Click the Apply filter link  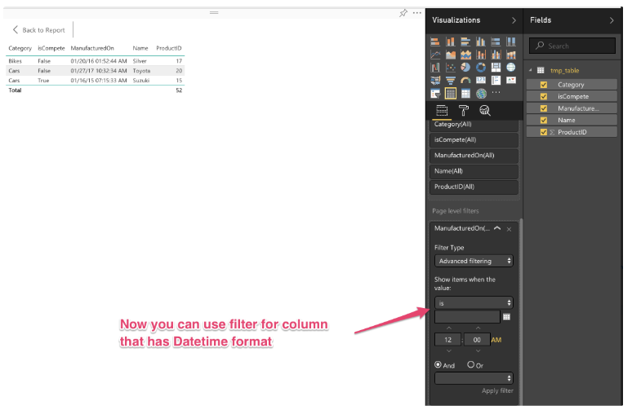496,391
